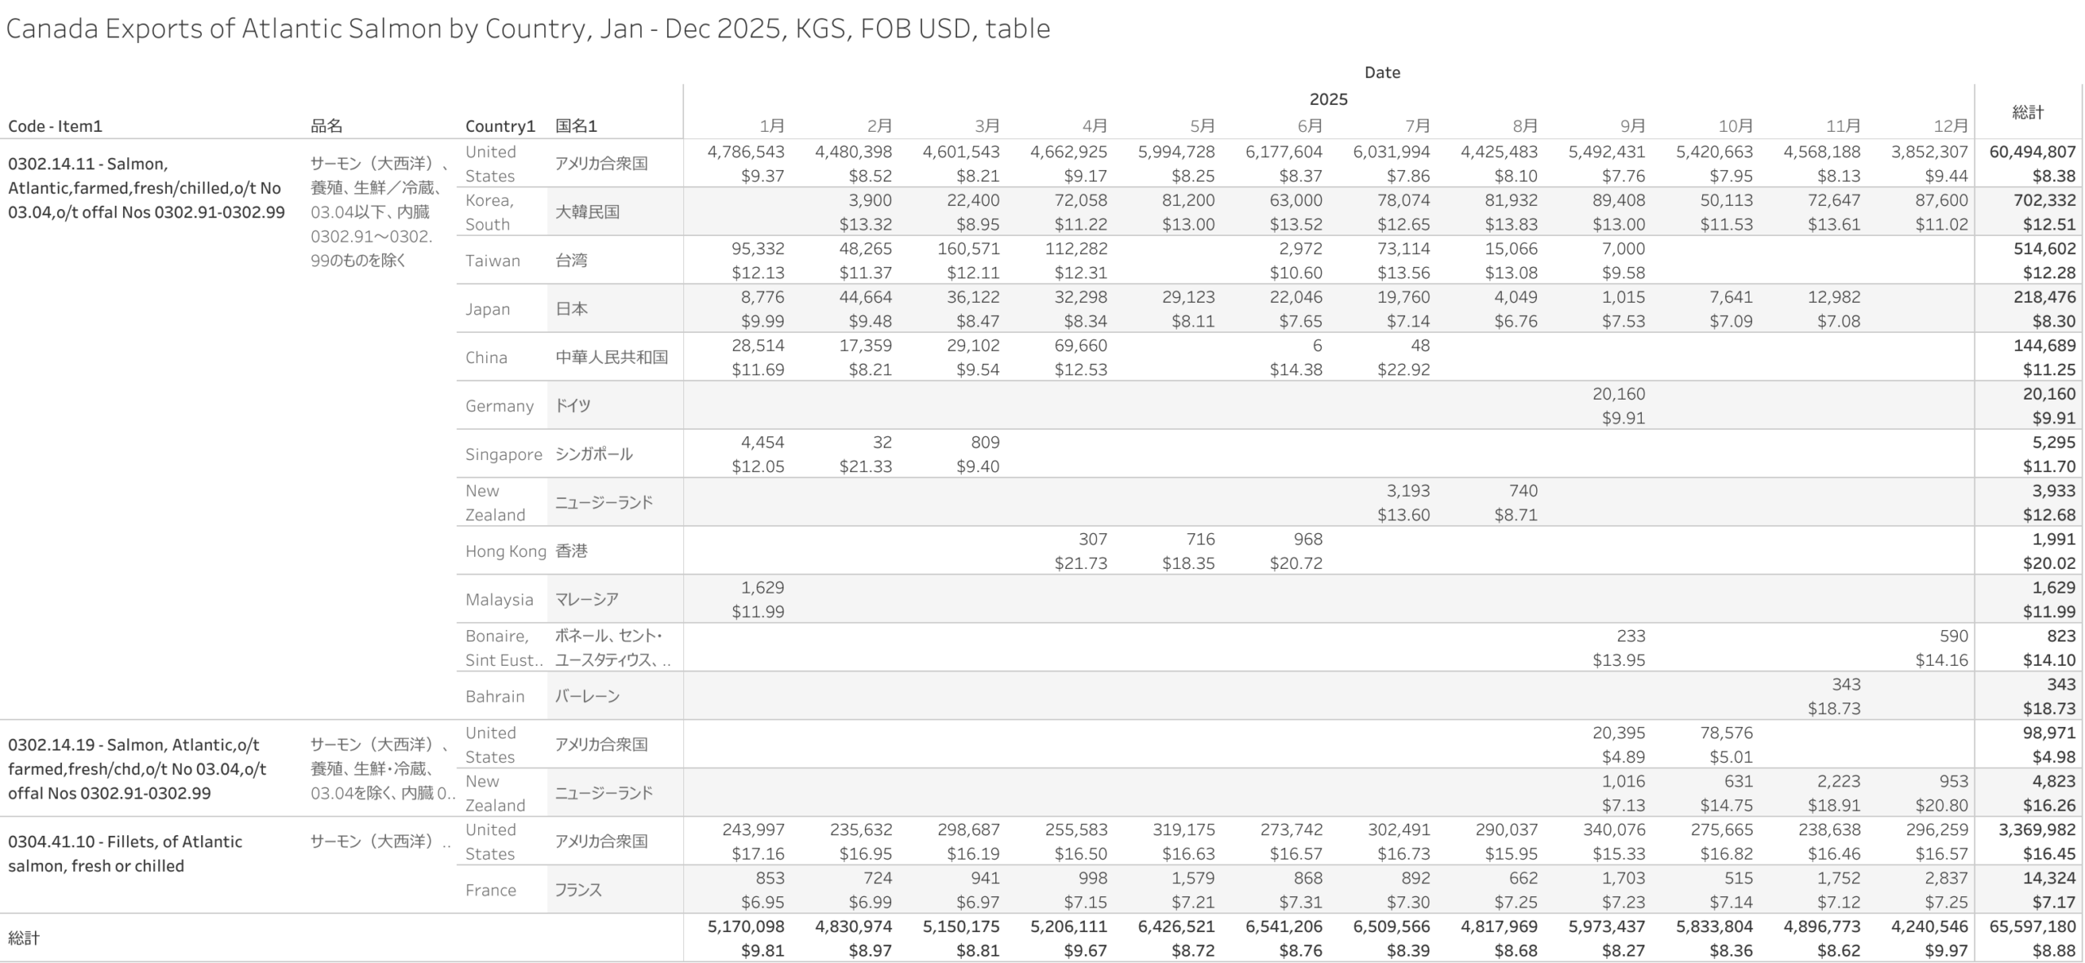Select the Country1 column header

tap(500, 126)
